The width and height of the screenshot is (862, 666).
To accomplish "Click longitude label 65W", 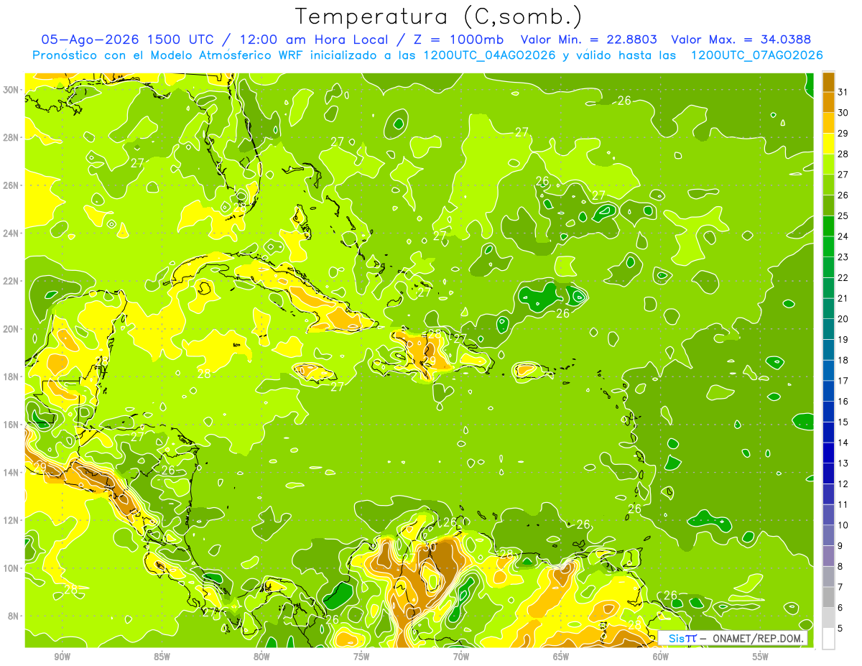I will pos(561,657).
